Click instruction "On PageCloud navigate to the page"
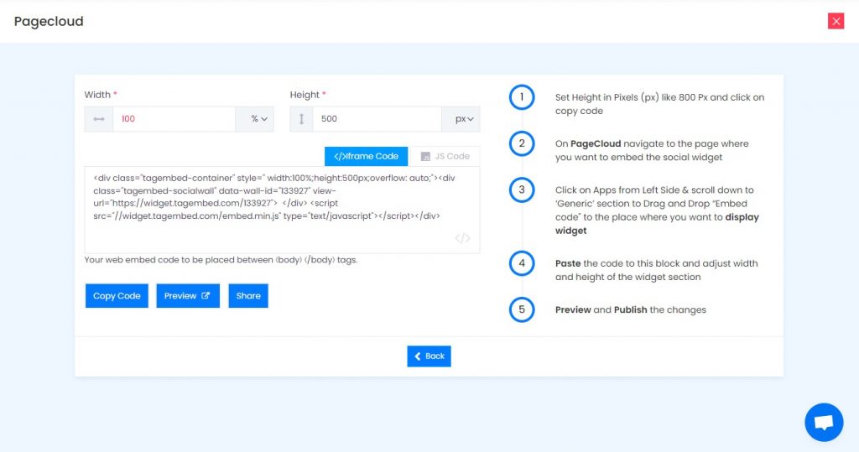Viewport: 859px width, 452px height. (652, 151)
